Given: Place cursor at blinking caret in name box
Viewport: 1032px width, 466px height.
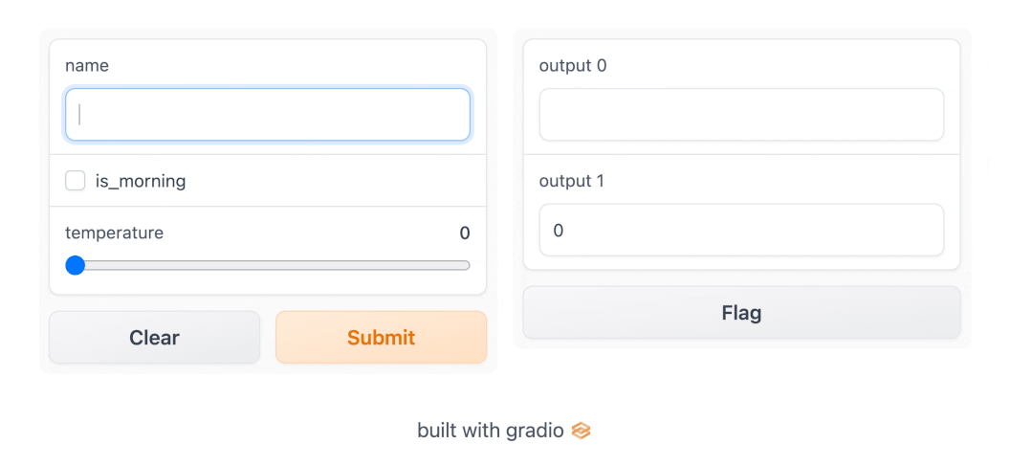Looking at the screenshot, I should tap(79, 115).
